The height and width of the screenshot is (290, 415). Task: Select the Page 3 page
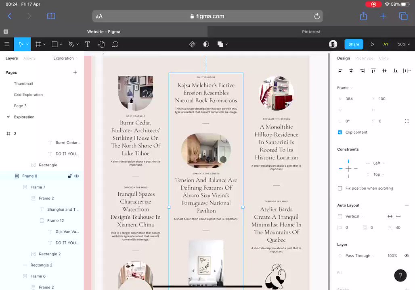click(x=20, y=106)
